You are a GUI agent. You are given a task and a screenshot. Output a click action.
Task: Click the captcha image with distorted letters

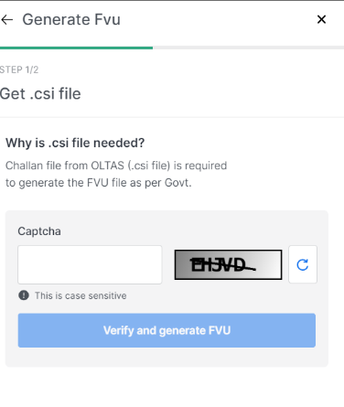point(228,264)
